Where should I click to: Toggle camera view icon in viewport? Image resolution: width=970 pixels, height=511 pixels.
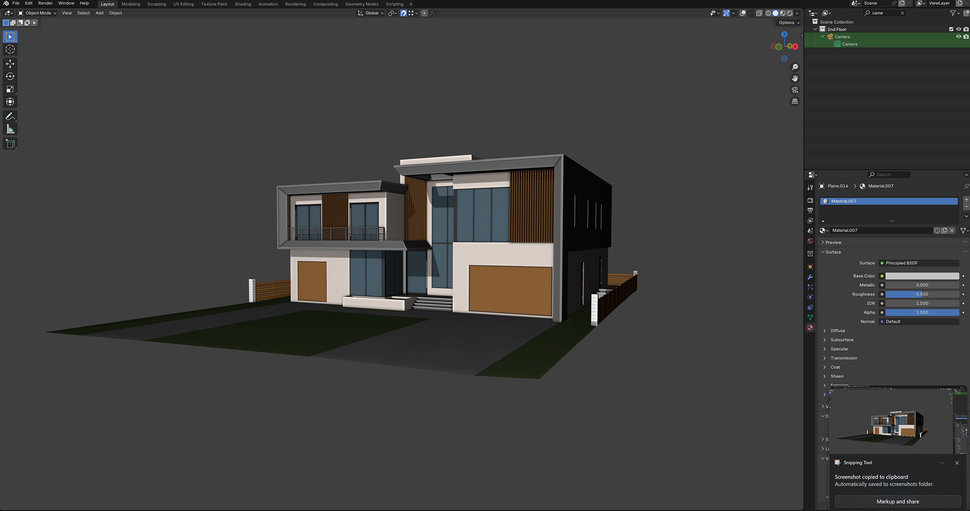pos(795,90)
